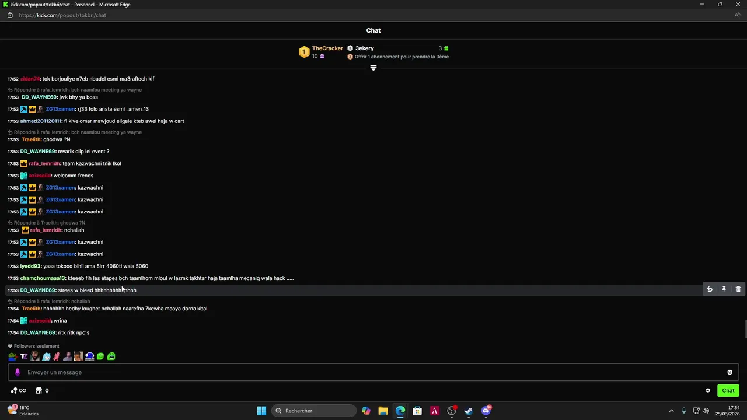Expand the leaderboard with the down arrow
This screenshot has height=420, width=747.
(x=373, y=68)
